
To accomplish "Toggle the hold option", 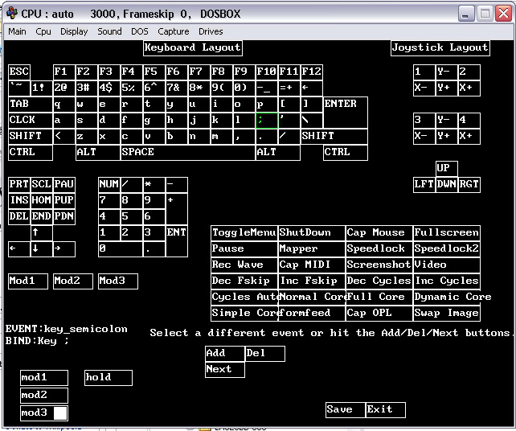I will pyautogui.click(x=109, y=377).
